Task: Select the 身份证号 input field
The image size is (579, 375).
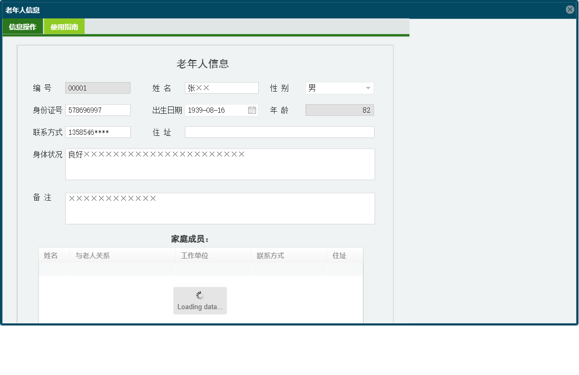Action: 98,110
